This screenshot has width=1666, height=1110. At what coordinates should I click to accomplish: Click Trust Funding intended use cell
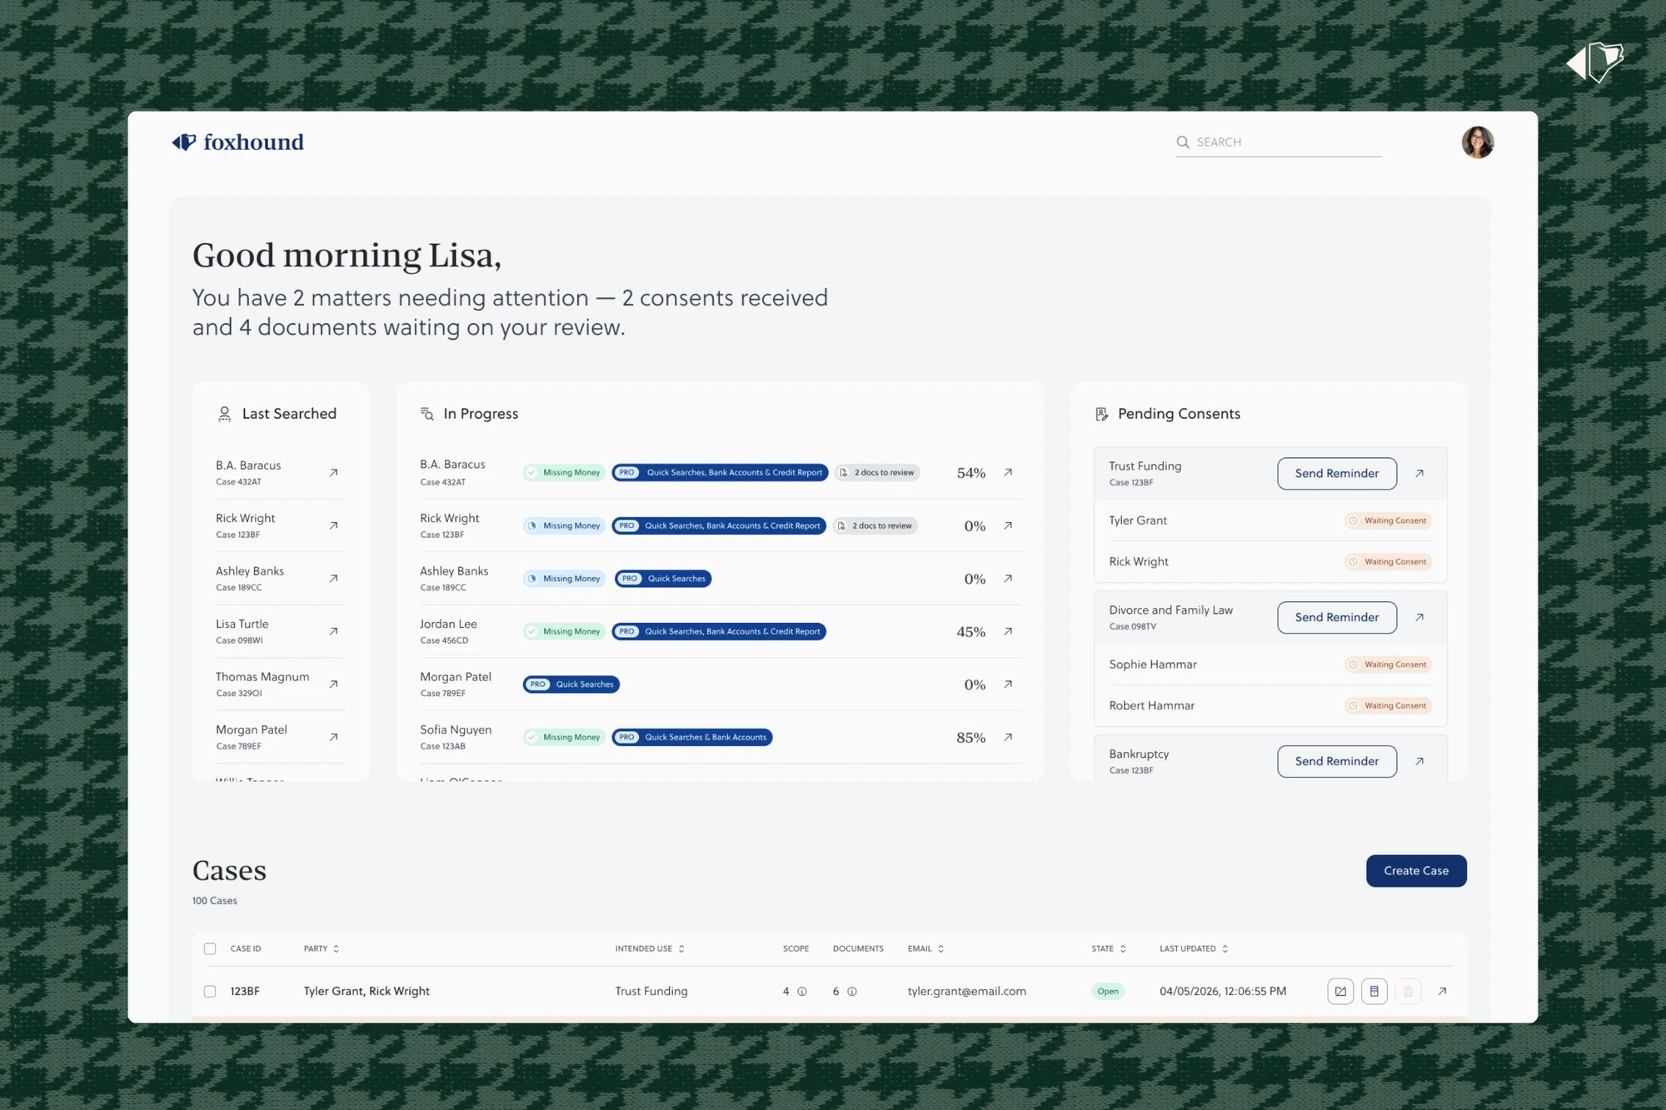click(651, 991)
